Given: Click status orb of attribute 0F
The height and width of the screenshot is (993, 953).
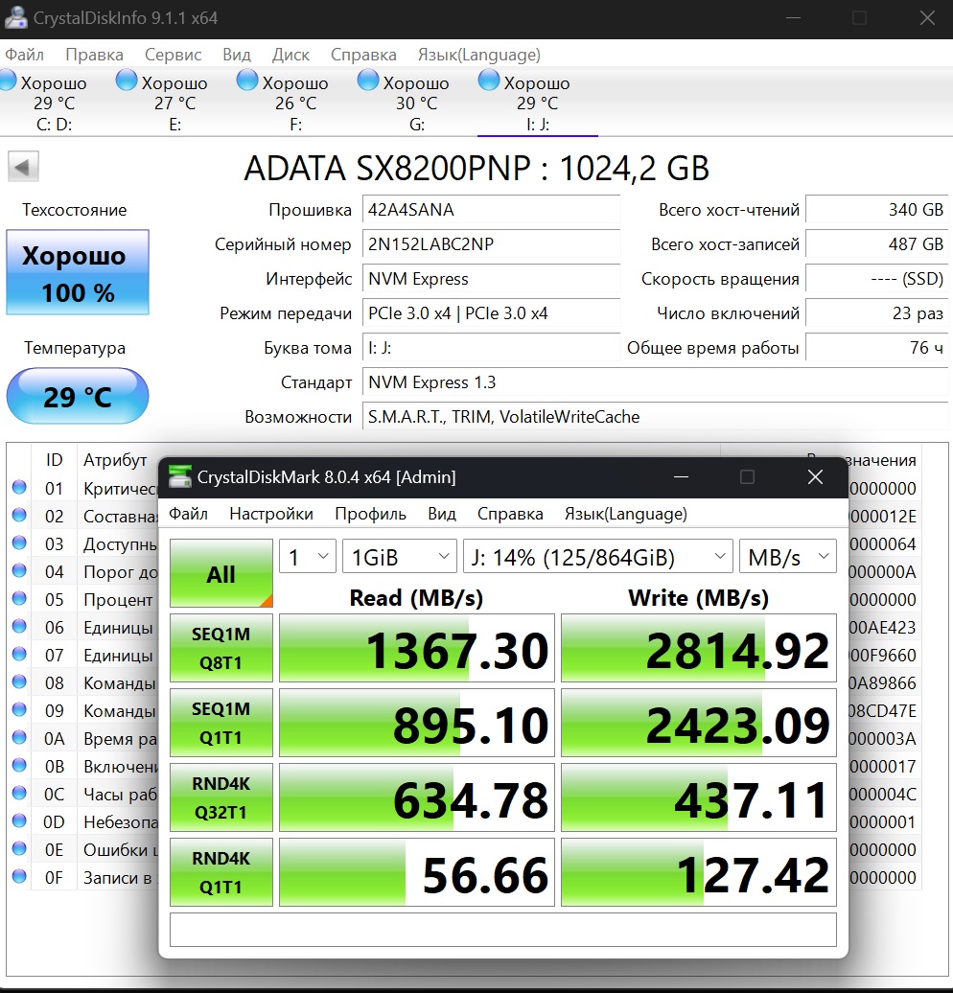Looking at the screenshot, I should [x=19, y=876].
